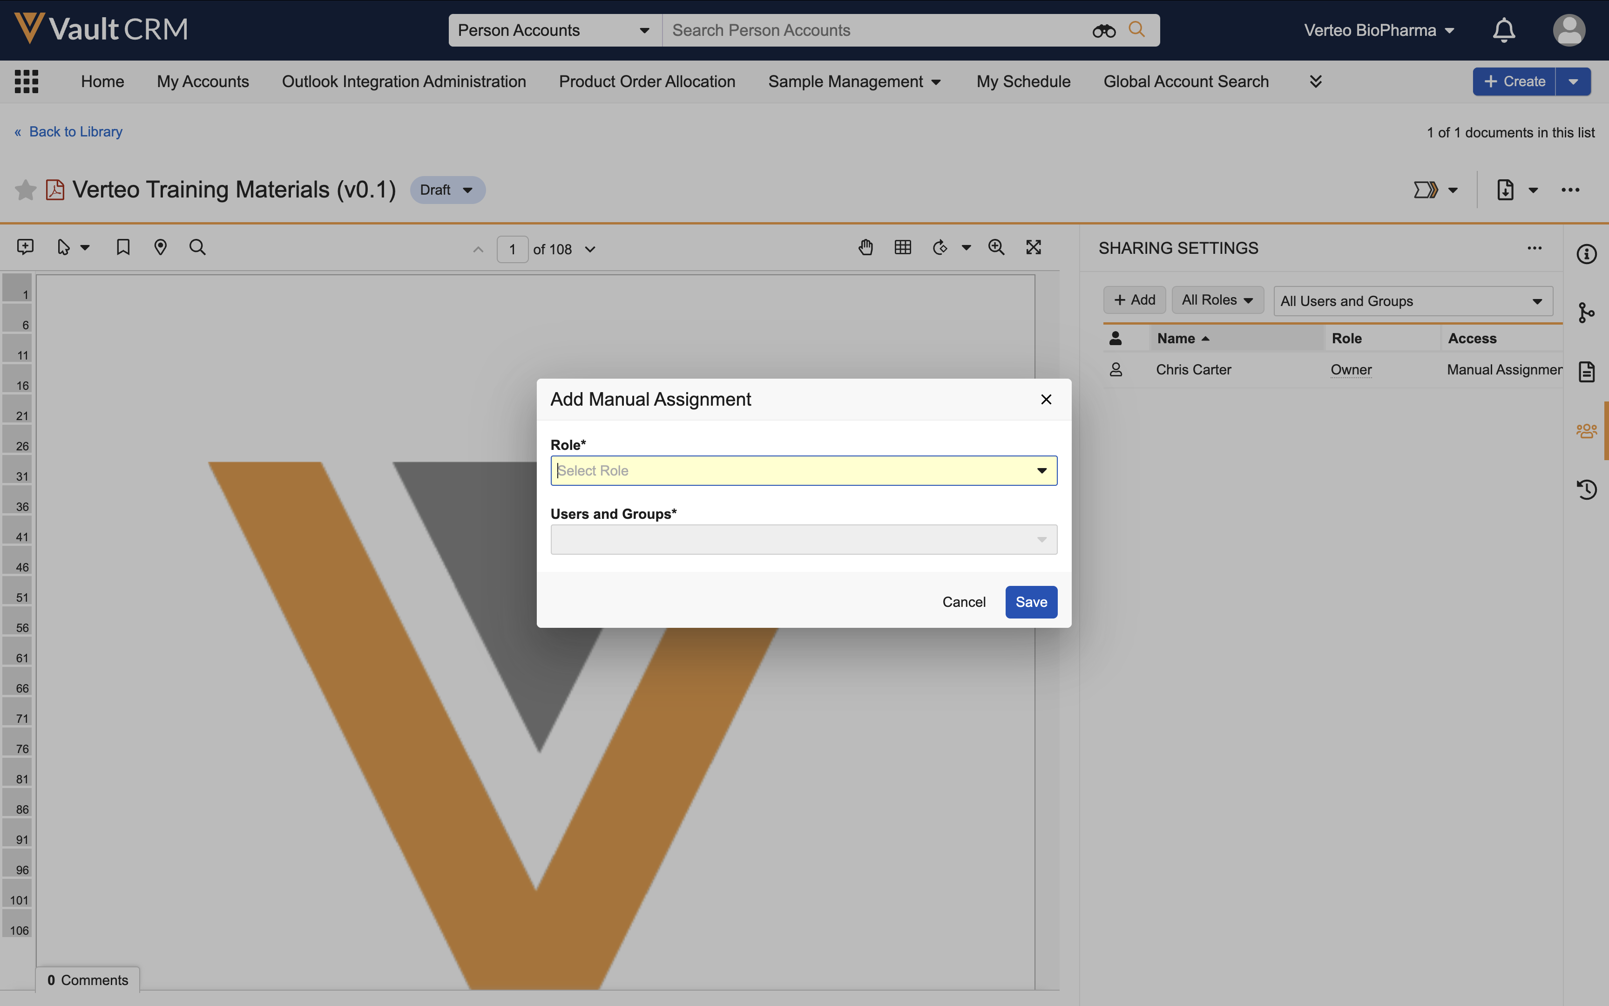Expand the Draft status dropdown
This screenshot has width=1609, height=1006.
pos(447,190)
